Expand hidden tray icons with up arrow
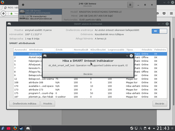175x131 pixels. pos(154,128)
